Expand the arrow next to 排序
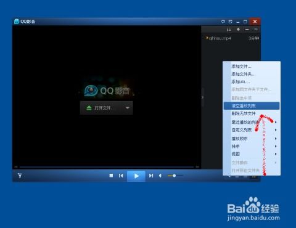Image resolution: width=296 pixels, height=228 pixels. [x=276, y=146]
